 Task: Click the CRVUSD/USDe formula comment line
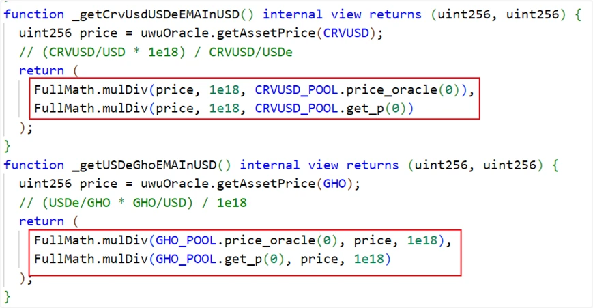click(x=156, y=52)
